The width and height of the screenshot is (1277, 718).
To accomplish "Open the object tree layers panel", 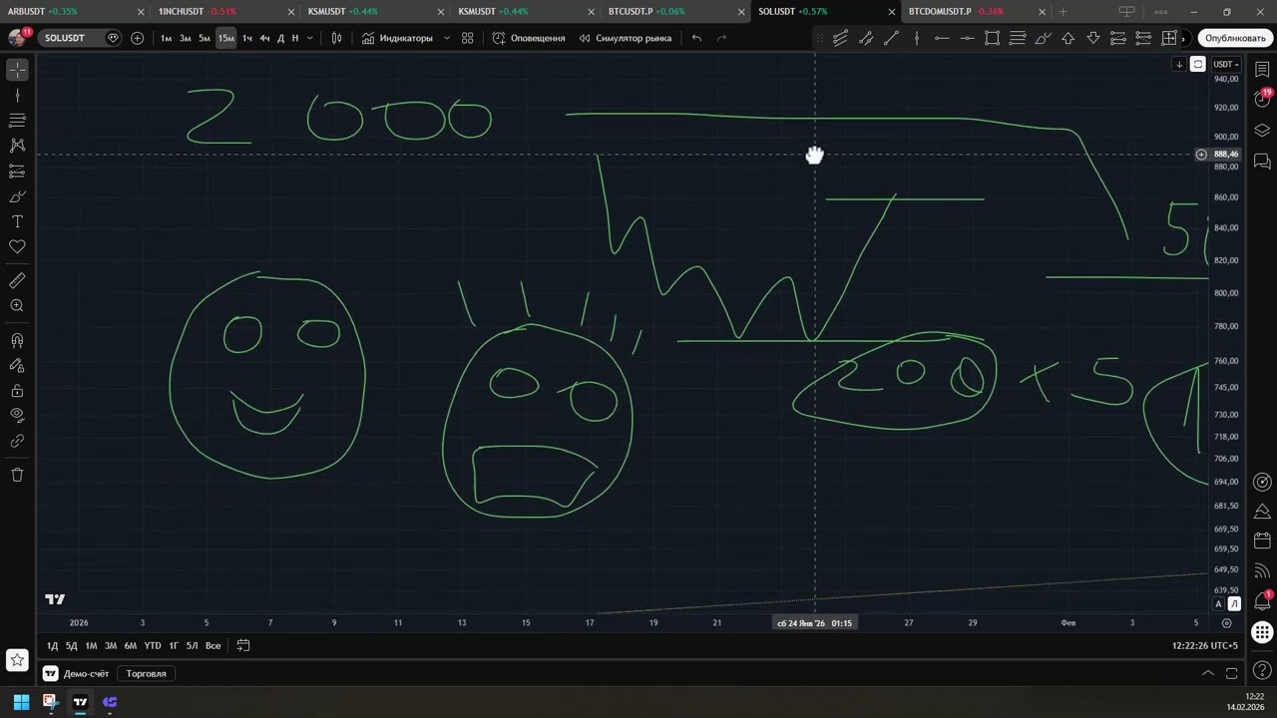I will [1262, 130].
